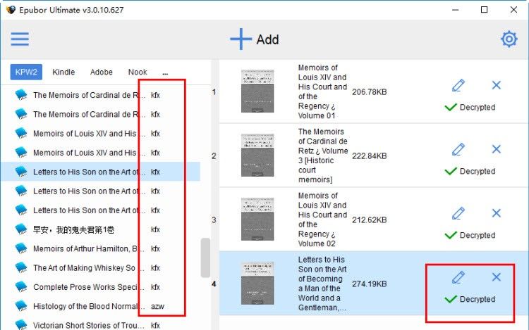
Task: Click the 212.62KB file size
Action: tap(370, 220)
